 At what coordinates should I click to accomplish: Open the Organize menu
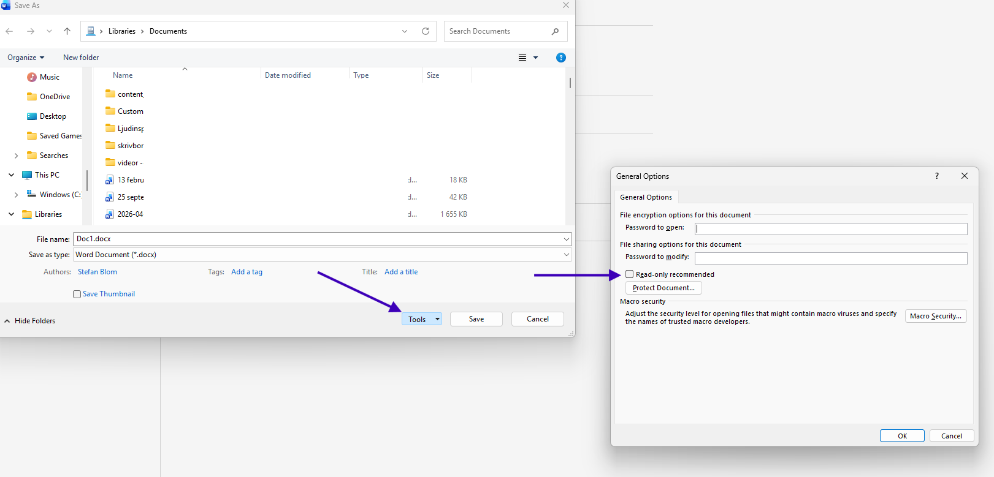coord(26,58)
